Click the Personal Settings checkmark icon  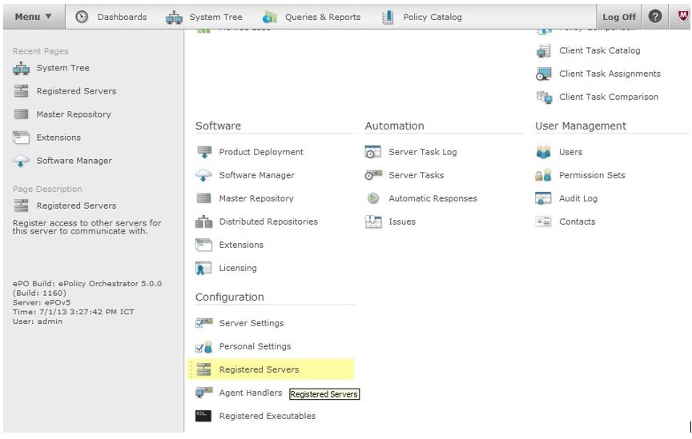pos(203,346)
